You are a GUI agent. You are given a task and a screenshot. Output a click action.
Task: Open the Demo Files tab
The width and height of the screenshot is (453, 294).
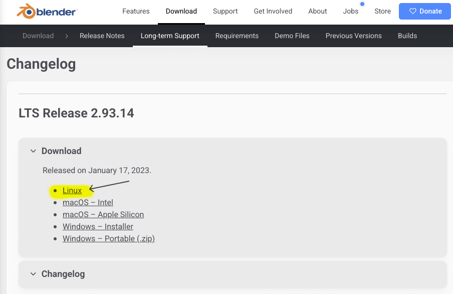tap(292, 36)
